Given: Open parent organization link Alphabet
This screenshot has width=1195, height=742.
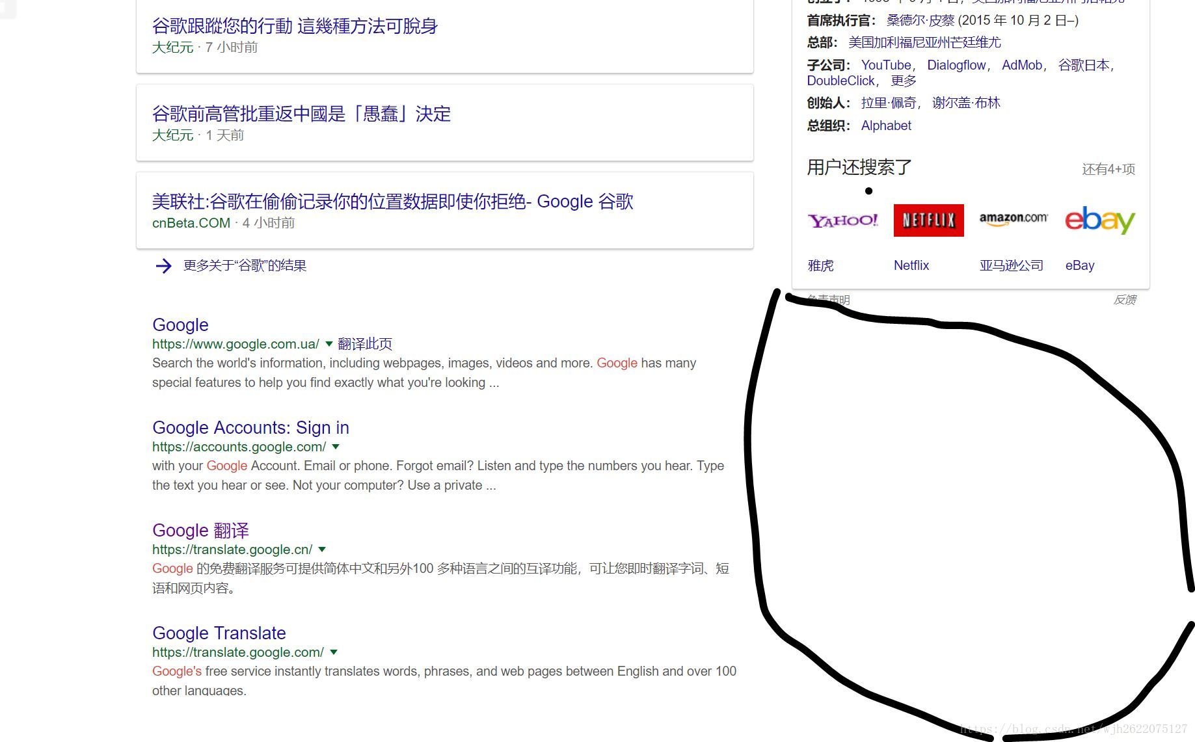Looking at the screenshot, I should pyautogui.click(x=886, y=126).
